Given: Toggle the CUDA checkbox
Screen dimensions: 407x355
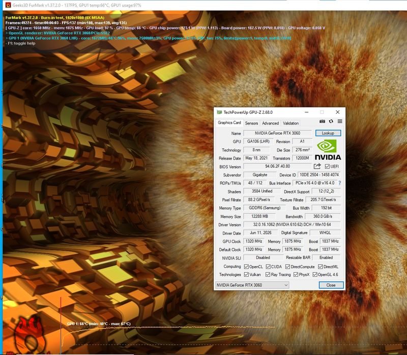Looking at the screenshot, I should [269, 267].
